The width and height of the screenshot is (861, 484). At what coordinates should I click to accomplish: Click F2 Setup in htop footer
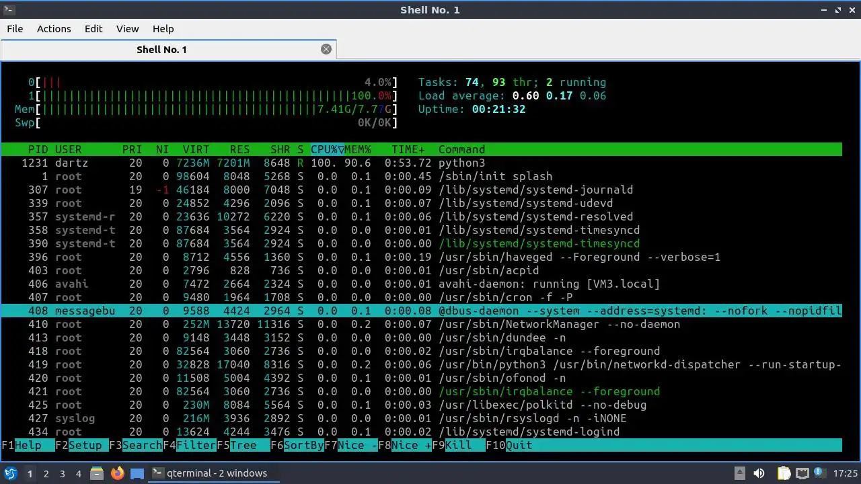(x=81, y=445)
